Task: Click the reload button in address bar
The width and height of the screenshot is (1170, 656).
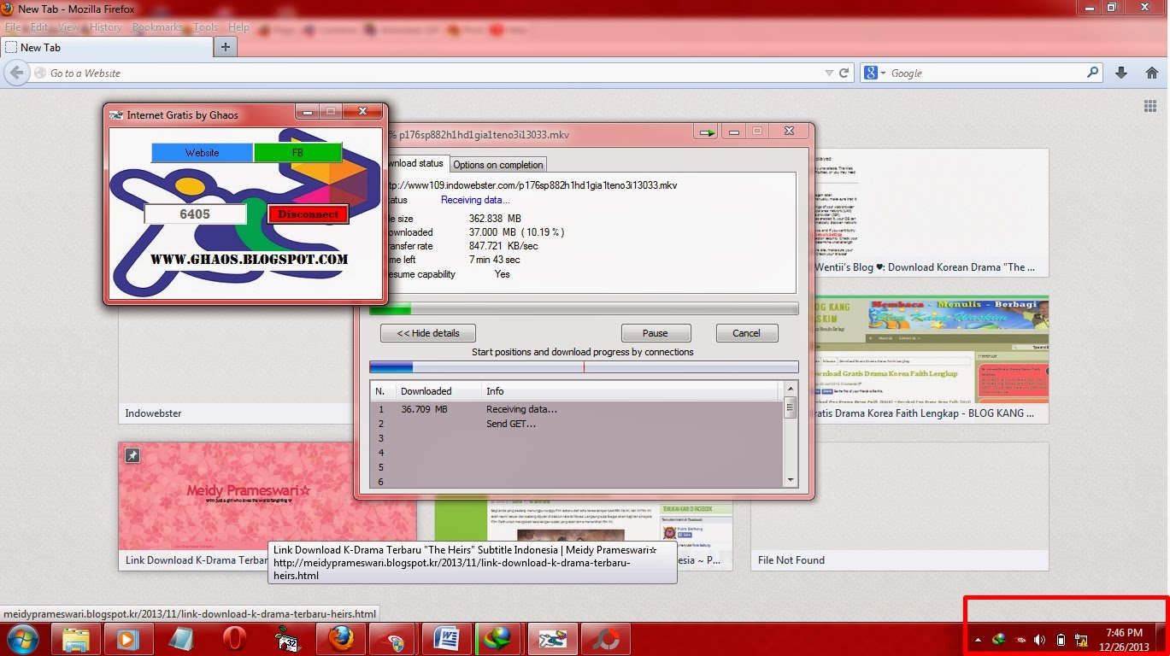Action: pyautogui.click(x=844, y=73)
